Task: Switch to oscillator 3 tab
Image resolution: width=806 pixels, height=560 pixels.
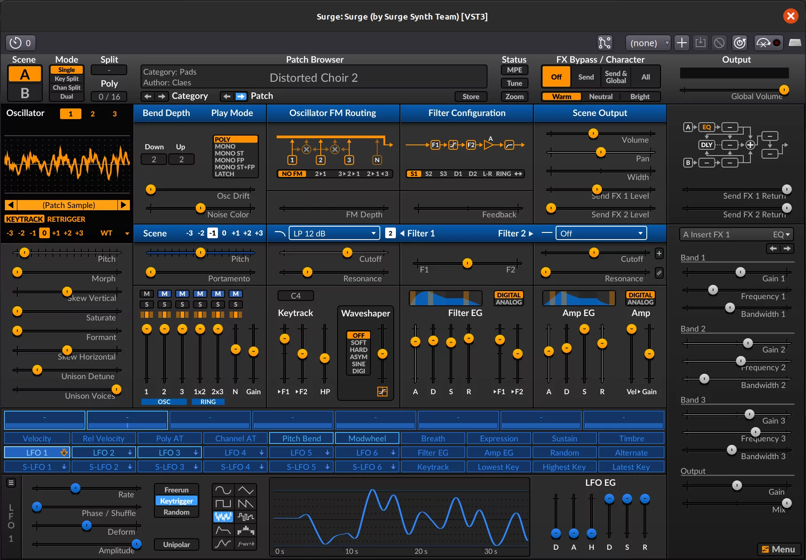Action: click(x=115, y=114)
